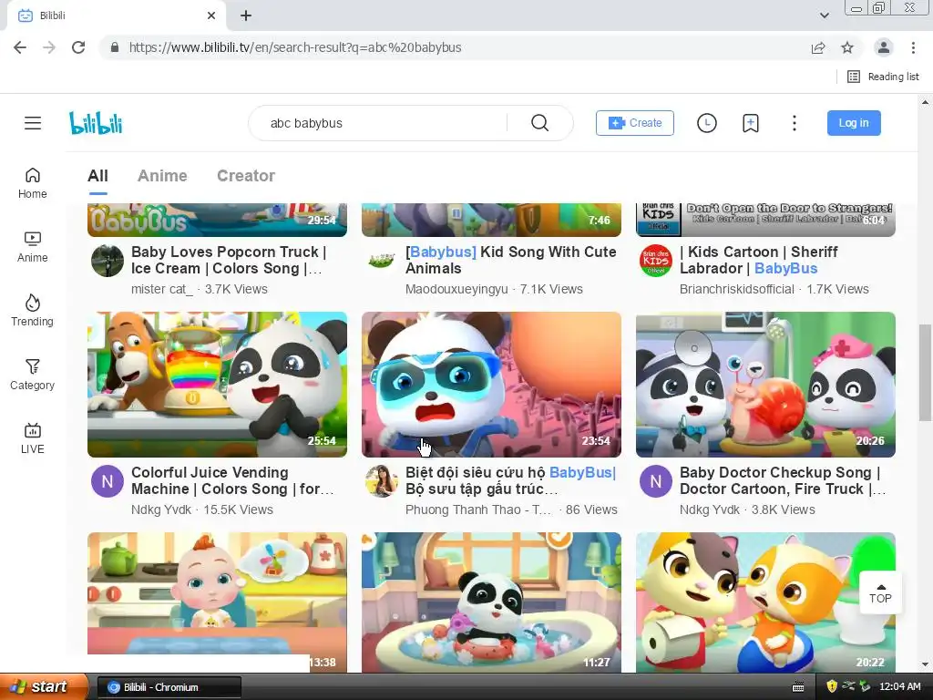The image size is (933, 700).
Task: Open the watch history clock icon
Action: 707,123
